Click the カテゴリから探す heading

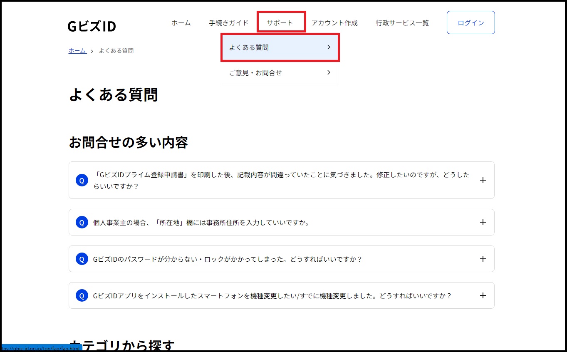point(121,345)
